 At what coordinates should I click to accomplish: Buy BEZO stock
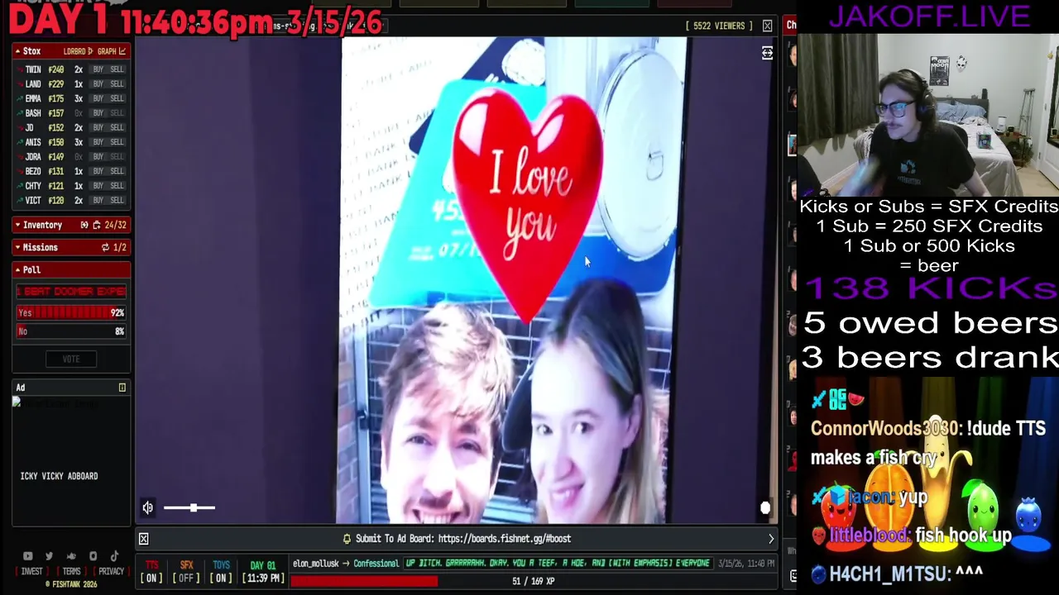pyautogui.click(x=98, y=171)
